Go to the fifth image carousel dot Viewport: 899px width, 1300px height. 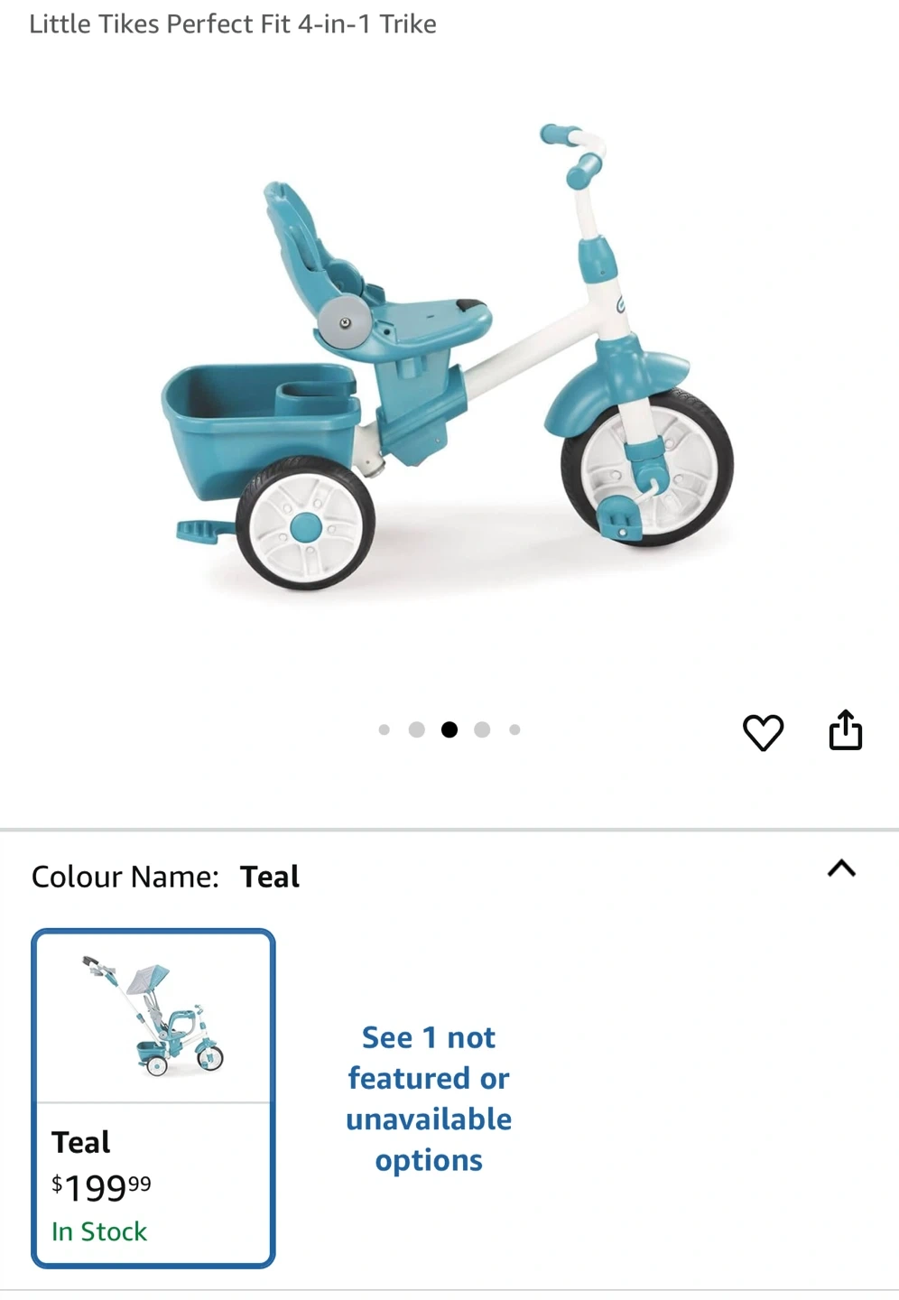click(514, 729)
